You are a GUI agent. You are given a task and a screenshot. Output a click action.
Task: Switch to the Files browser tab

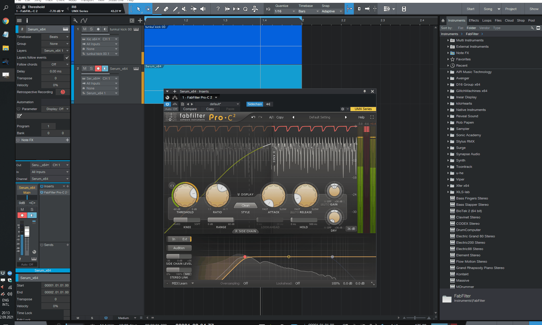[x=498, y=20]
